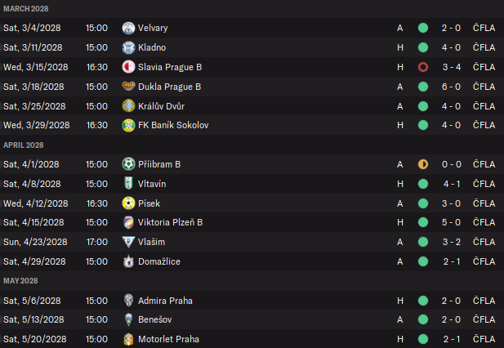Click the green win indicator for Velvary
Screen dimensions: 504x348
tap(423, 28)
